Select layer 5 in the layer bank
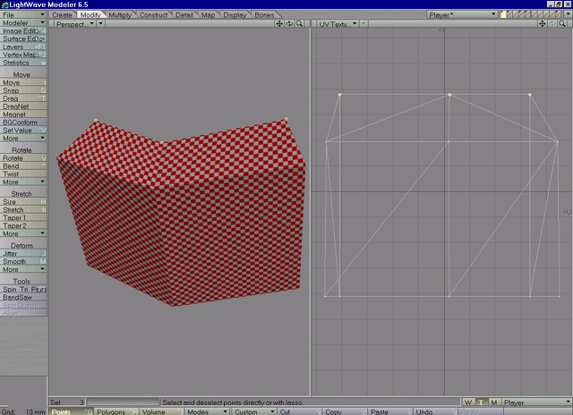Image resolution: width=573 pixels, height=415 pixels. point(528,14)
